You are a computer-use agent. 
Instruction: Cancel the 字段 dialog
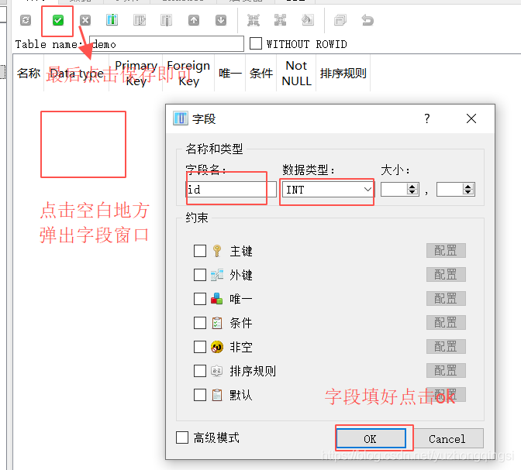click(447, 438)
